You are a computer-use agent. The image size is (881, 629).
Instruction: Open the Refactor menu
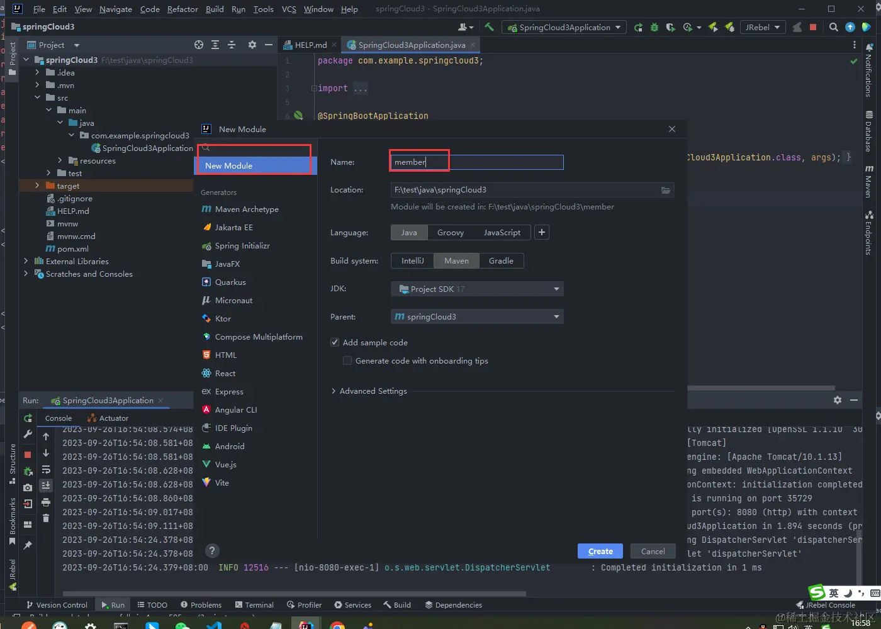(182, 9)
